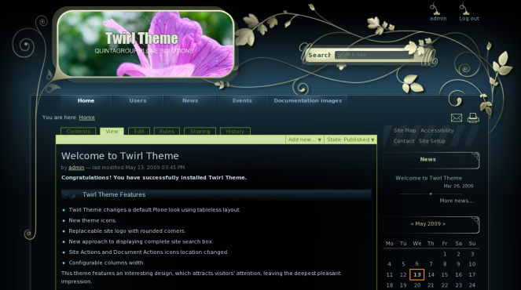Open the News navigation tab
Image resolution: width=521 pixels, height=290 pixels.
(x=190, y=101)
